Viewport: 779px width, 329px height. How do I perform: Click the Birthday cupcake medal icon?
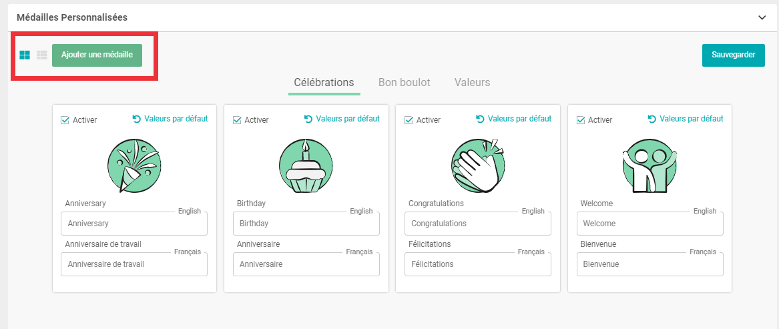306,165
